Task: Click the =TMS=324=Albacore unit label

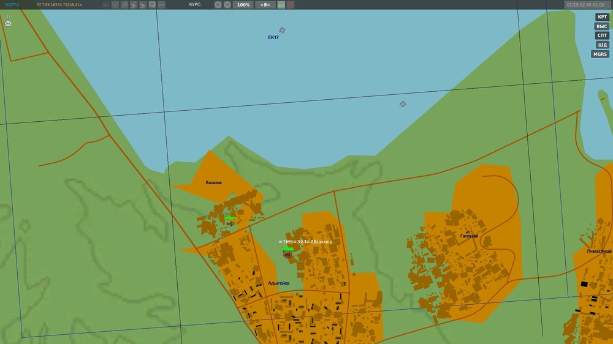Action: click(305, 242)
